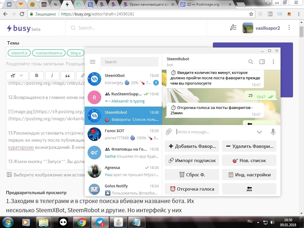This screenshot has width=304, height=228.
Task: Insert a blockquote in the editor
Action: pyautogui.click(x=67, y=76)
